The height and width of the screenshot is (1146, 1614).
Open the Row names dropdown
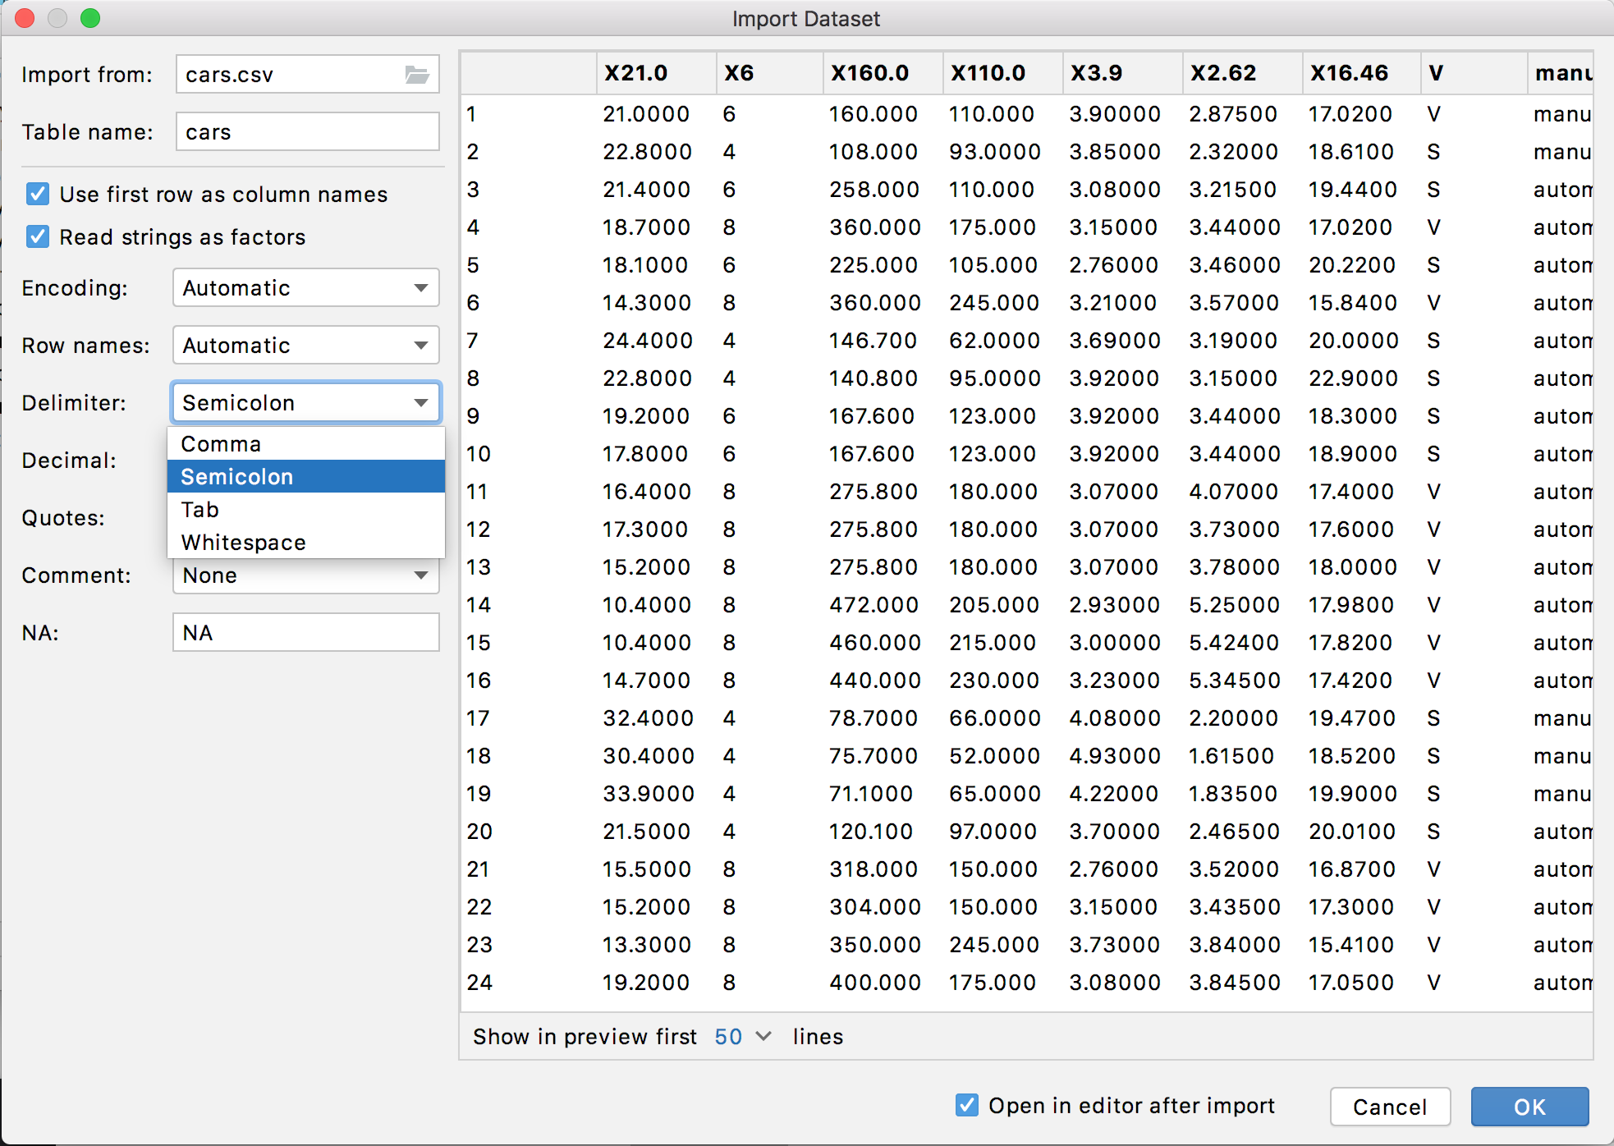click(x=305, y=345)
